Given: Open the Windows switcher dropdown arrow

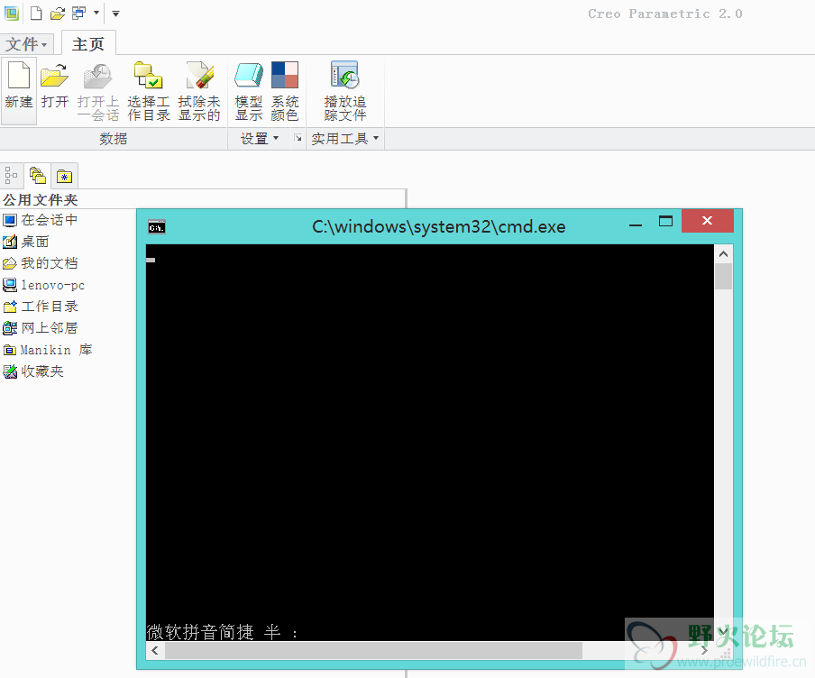Looking at the screenshot, I should 96,13.
